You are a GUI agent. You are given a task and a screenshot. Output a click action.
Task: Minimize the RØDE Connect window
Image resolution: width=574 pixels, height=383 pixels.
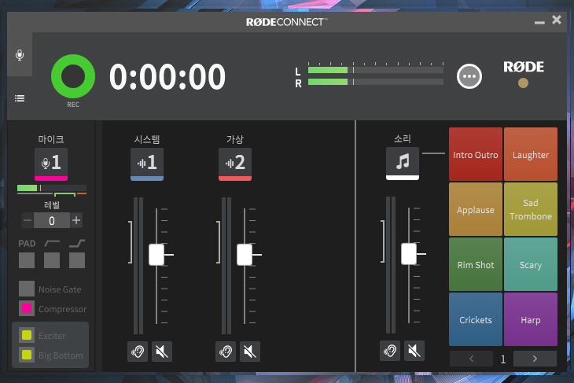click(539, 22)
